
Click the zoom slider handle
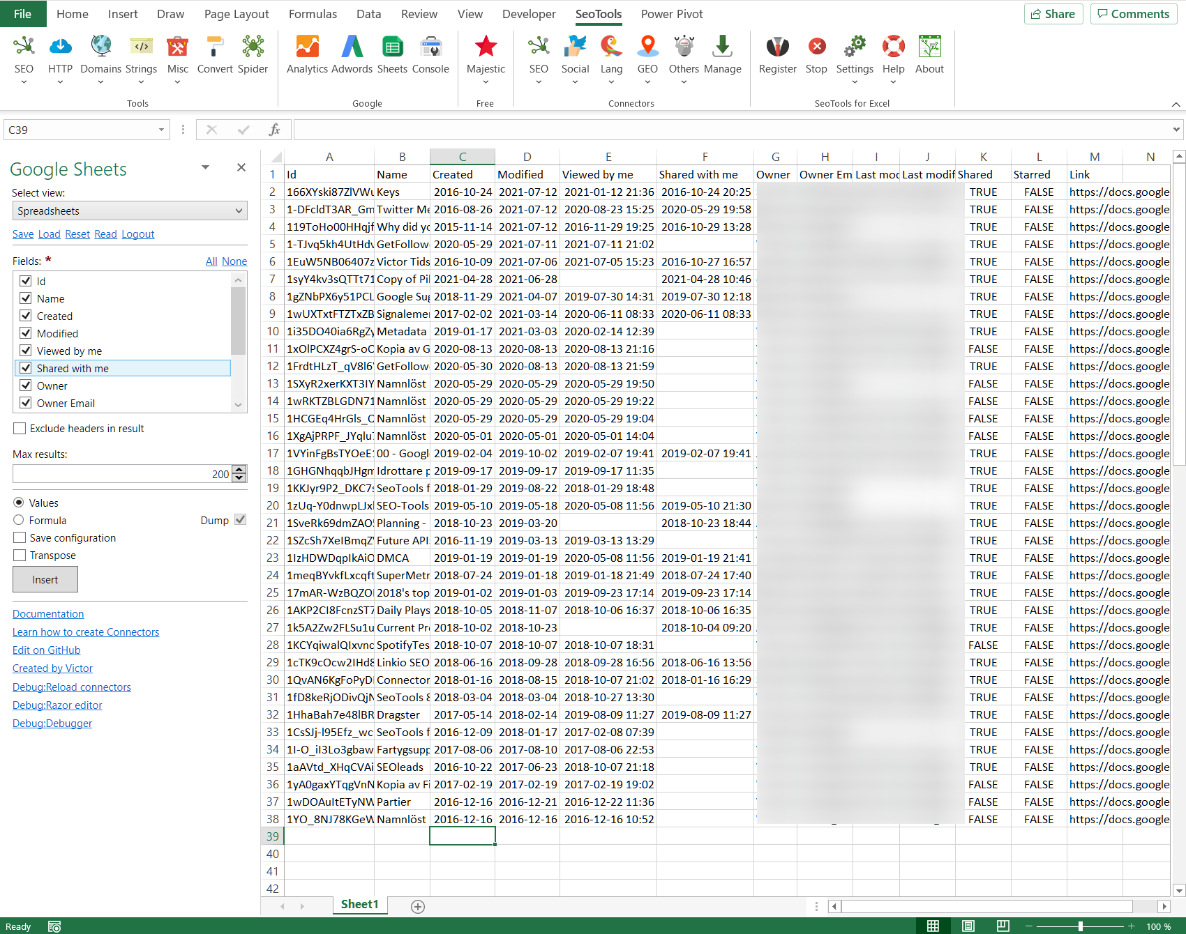[1080, 926]
